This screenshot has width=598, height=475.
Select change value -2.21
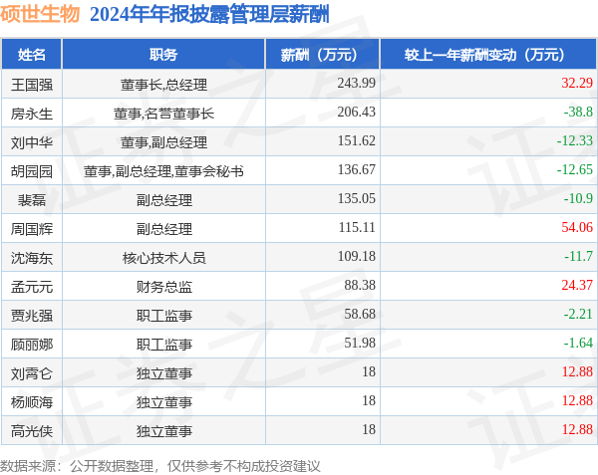click(x=578, y=315)
